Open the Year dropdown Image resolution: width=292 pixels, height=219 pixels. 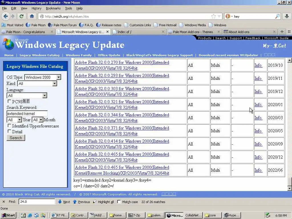coord(14,120)
